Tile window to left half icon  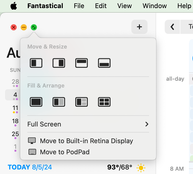pyautogui.click(x=36, y=63)
